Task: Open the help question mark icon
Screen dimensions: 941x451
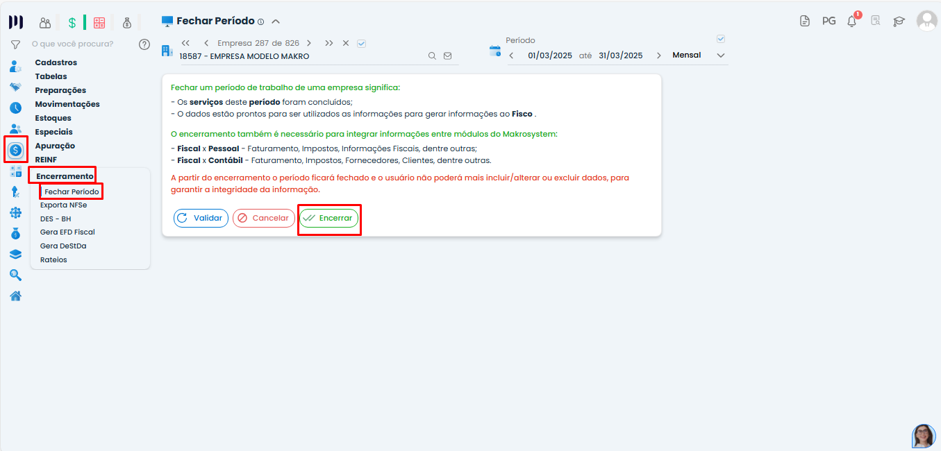Action: [144, 44]
